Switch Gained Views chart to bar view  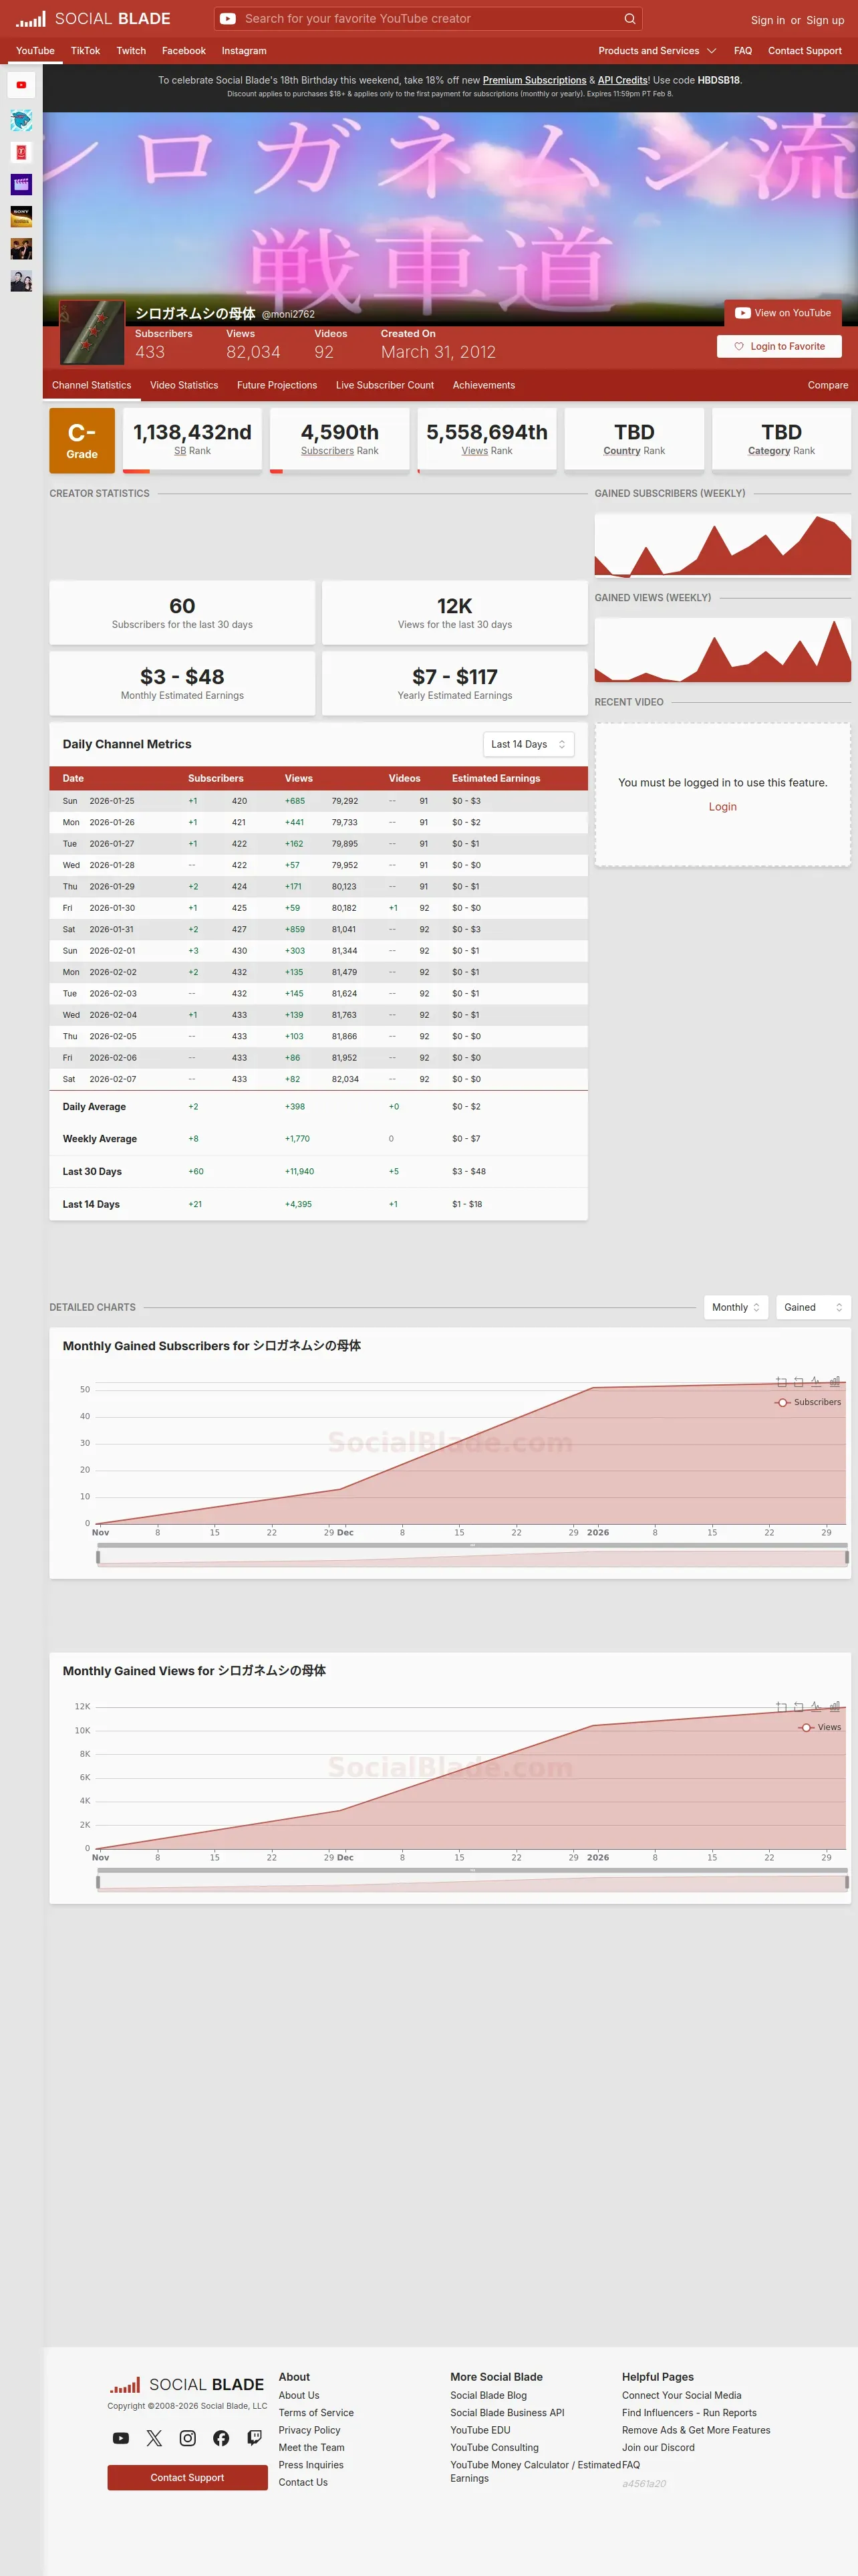click(x=834, y=1707)
